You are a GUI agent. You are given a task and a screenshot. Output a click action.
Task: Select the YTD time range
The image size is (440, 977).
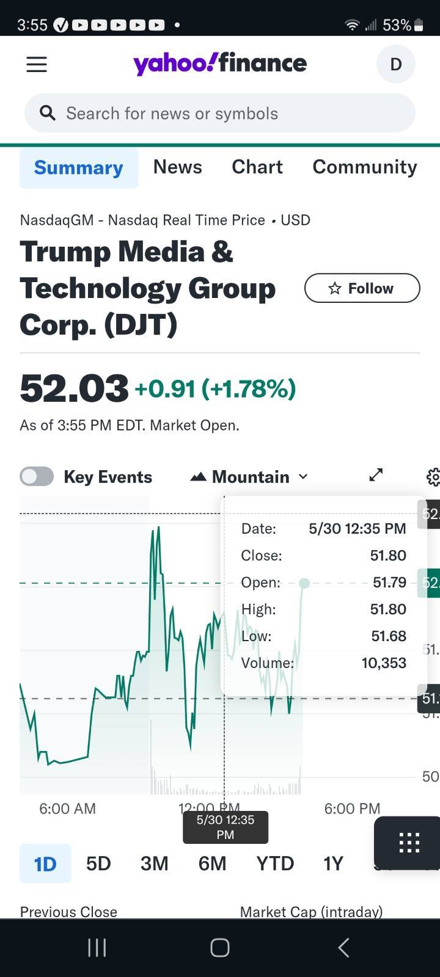[275, 863]
